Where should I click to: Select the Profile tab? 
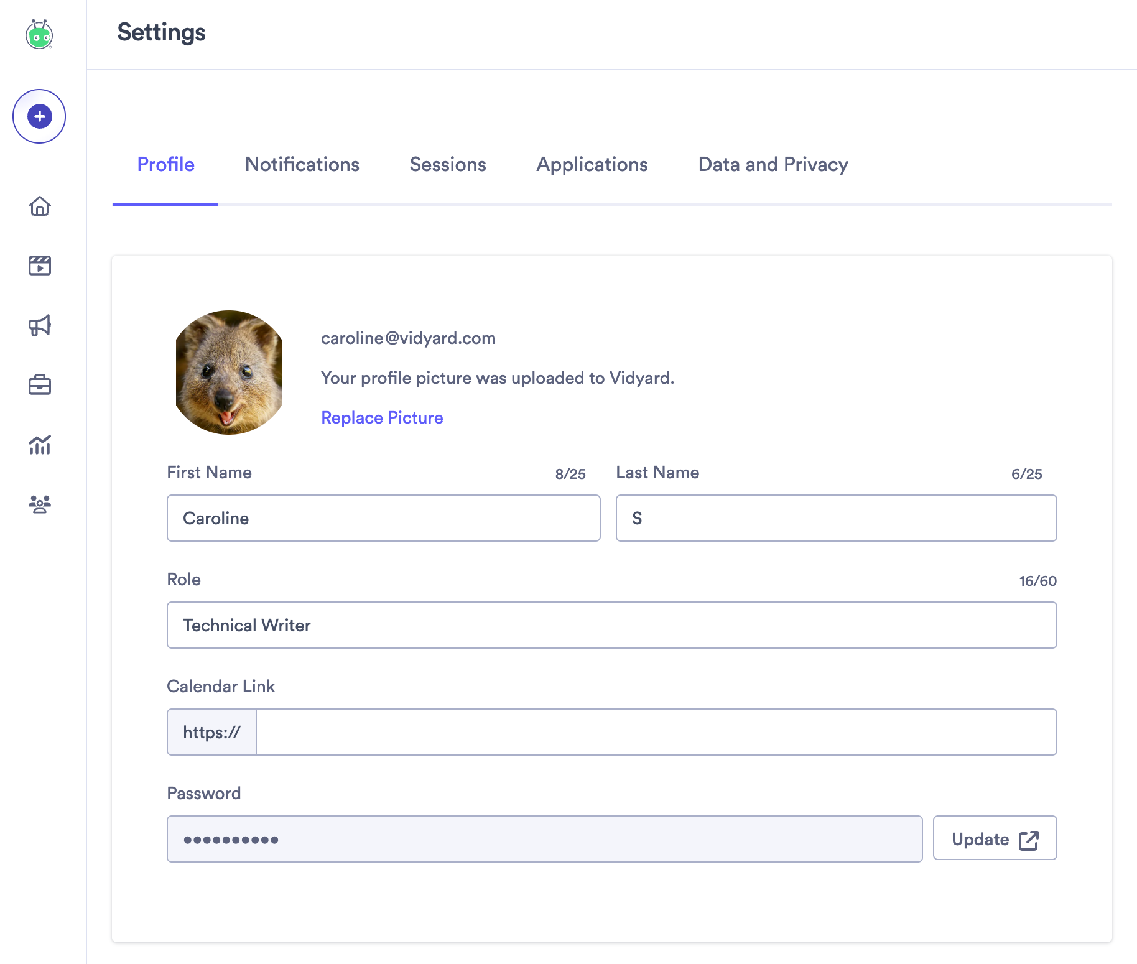click(x=165, y=164)
